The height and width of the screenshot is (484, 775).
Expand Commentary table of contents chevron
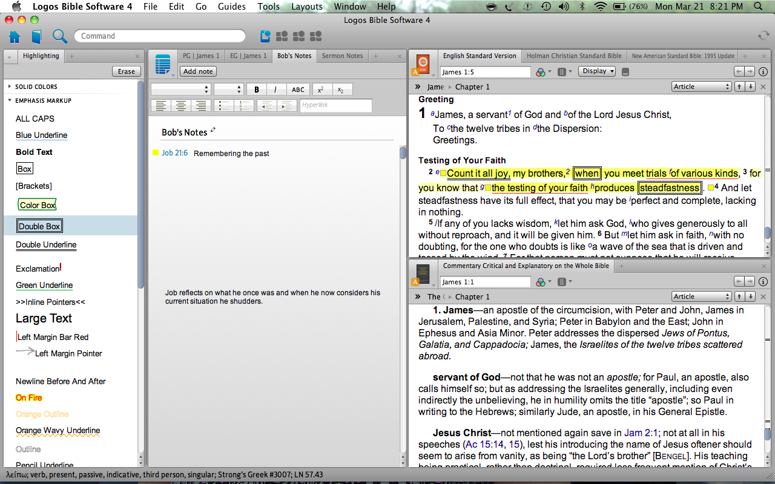418,296
